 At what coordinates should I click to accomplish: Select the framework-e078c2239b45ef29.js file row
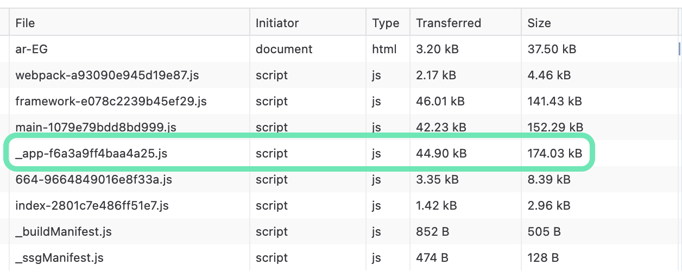tap(111, 101)
